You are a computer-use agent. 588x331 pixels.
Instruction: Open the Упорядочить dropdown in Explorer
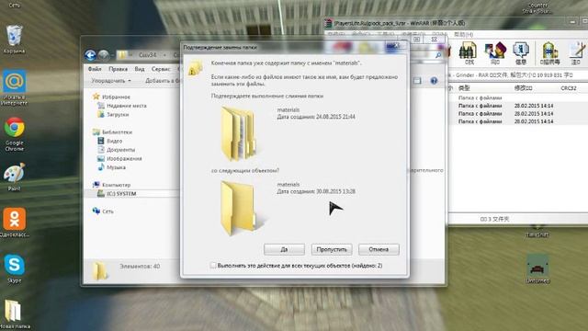(111, 81)
